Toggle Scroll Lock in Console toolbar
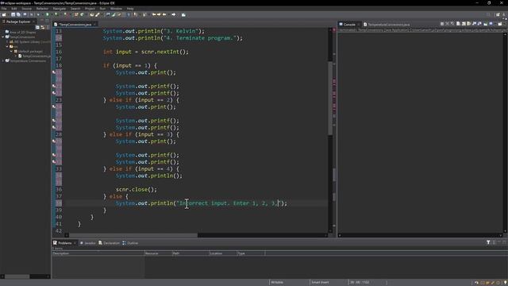 (x=464, y=24)
